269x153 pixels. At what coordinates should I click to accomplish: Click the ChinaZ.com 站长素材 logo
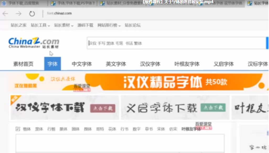tap(34, 43)
